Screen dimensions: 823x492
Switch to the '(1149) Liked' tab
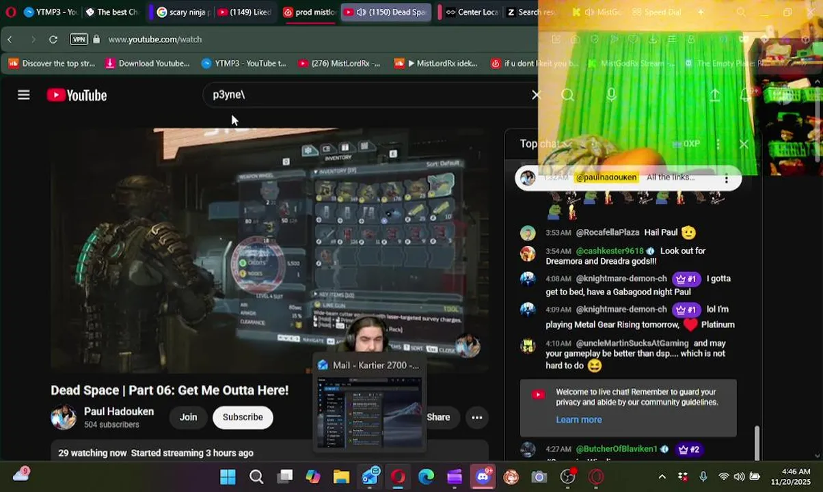(x=243, y=12)
